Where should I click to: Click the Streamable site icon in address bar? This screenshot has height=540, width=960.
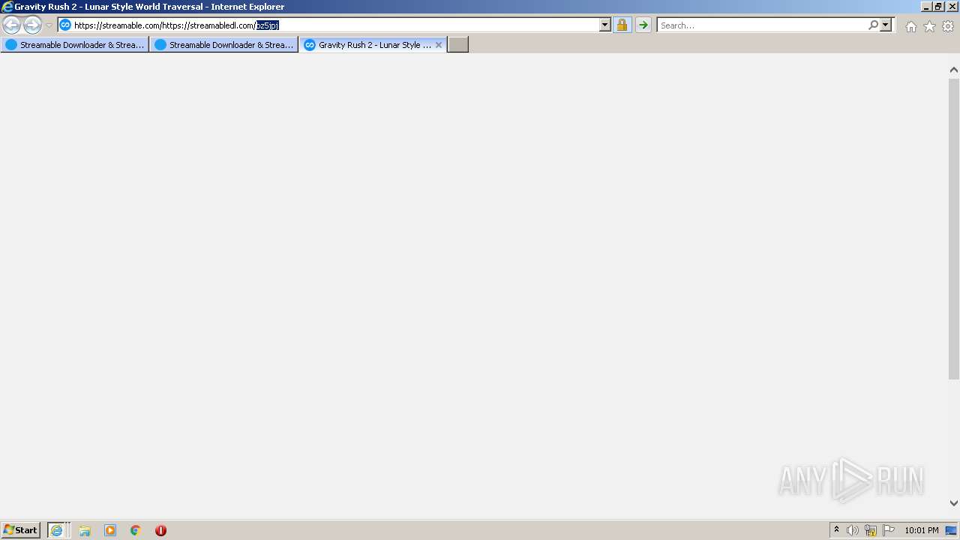[65, 25]
